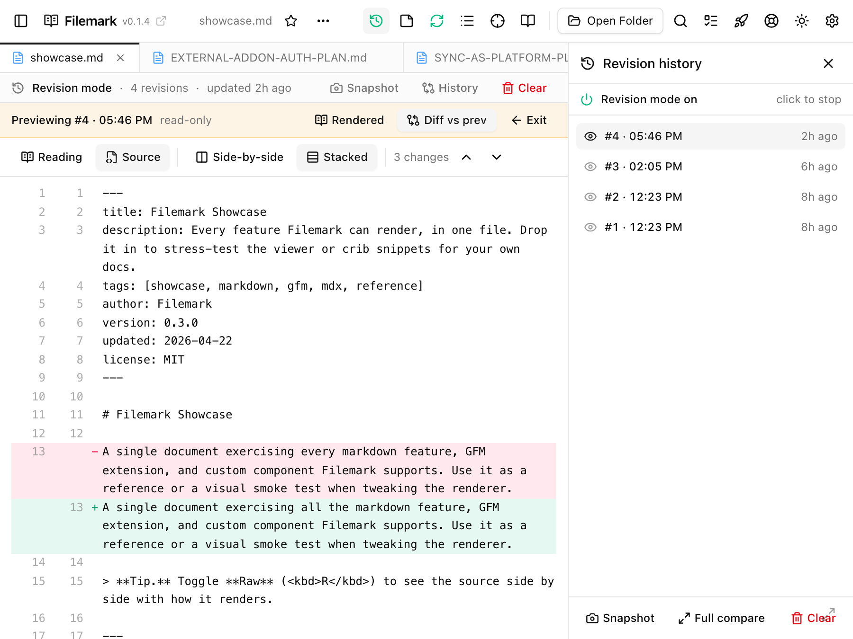Click Clear at the panel bottom
This screenshot has width=853, height=639.
point(814,618)
